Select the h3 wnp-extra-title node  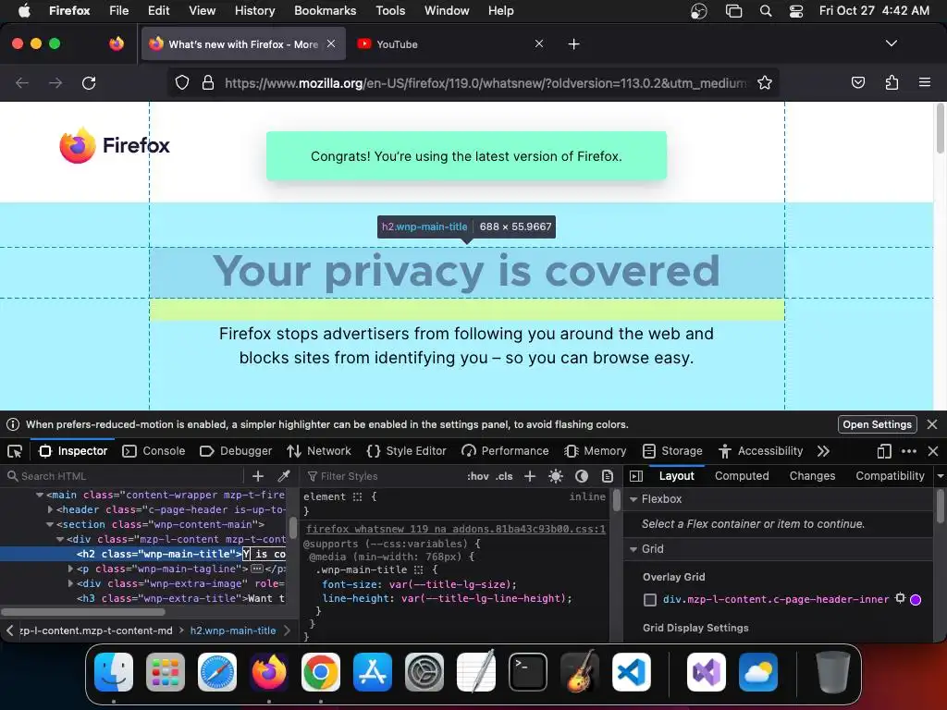tap(180, 598)
